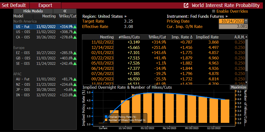Select SE - OIS model row

(45, 63)
